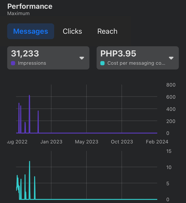Select the Reach tab
The width and height of the screenshot is (186, 203).
(107, 31)
